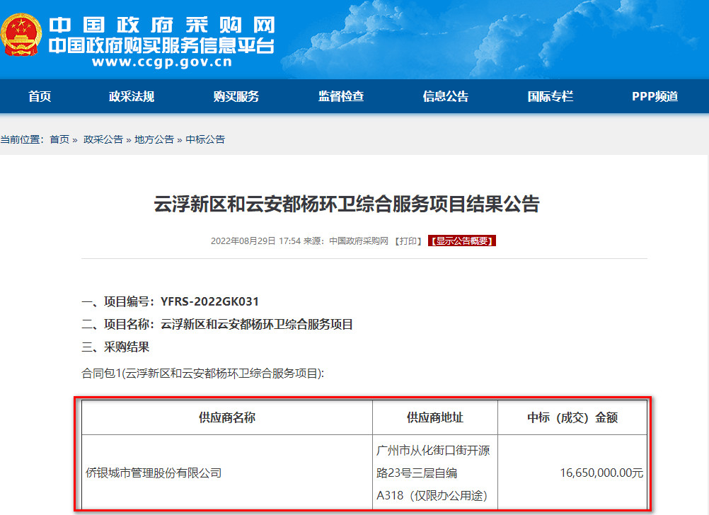Go to 购买服务 in navigation bar

[x=236, y=96]
